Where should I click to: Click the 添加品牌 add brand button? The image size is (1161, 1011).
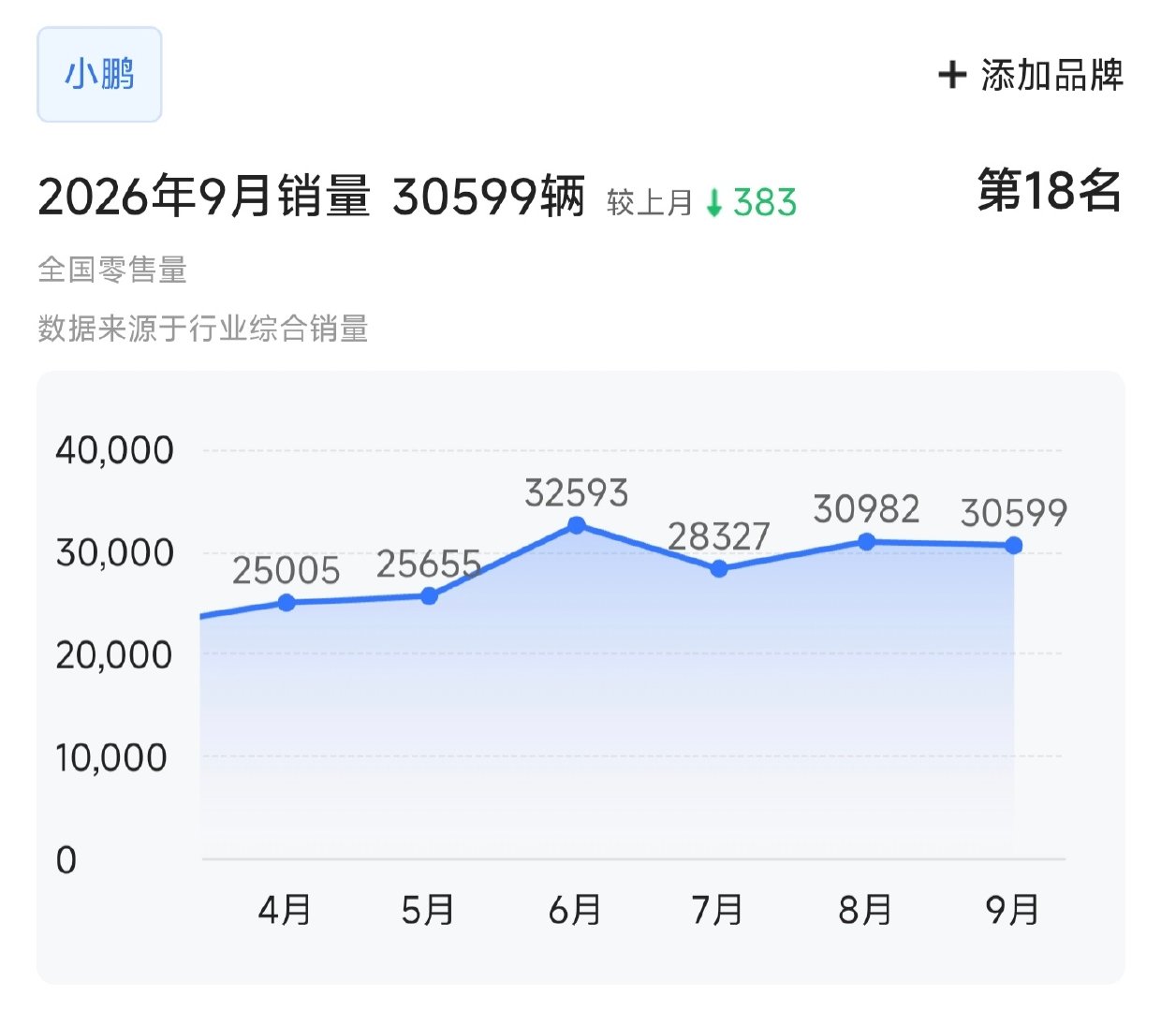tap(1031, 75)
